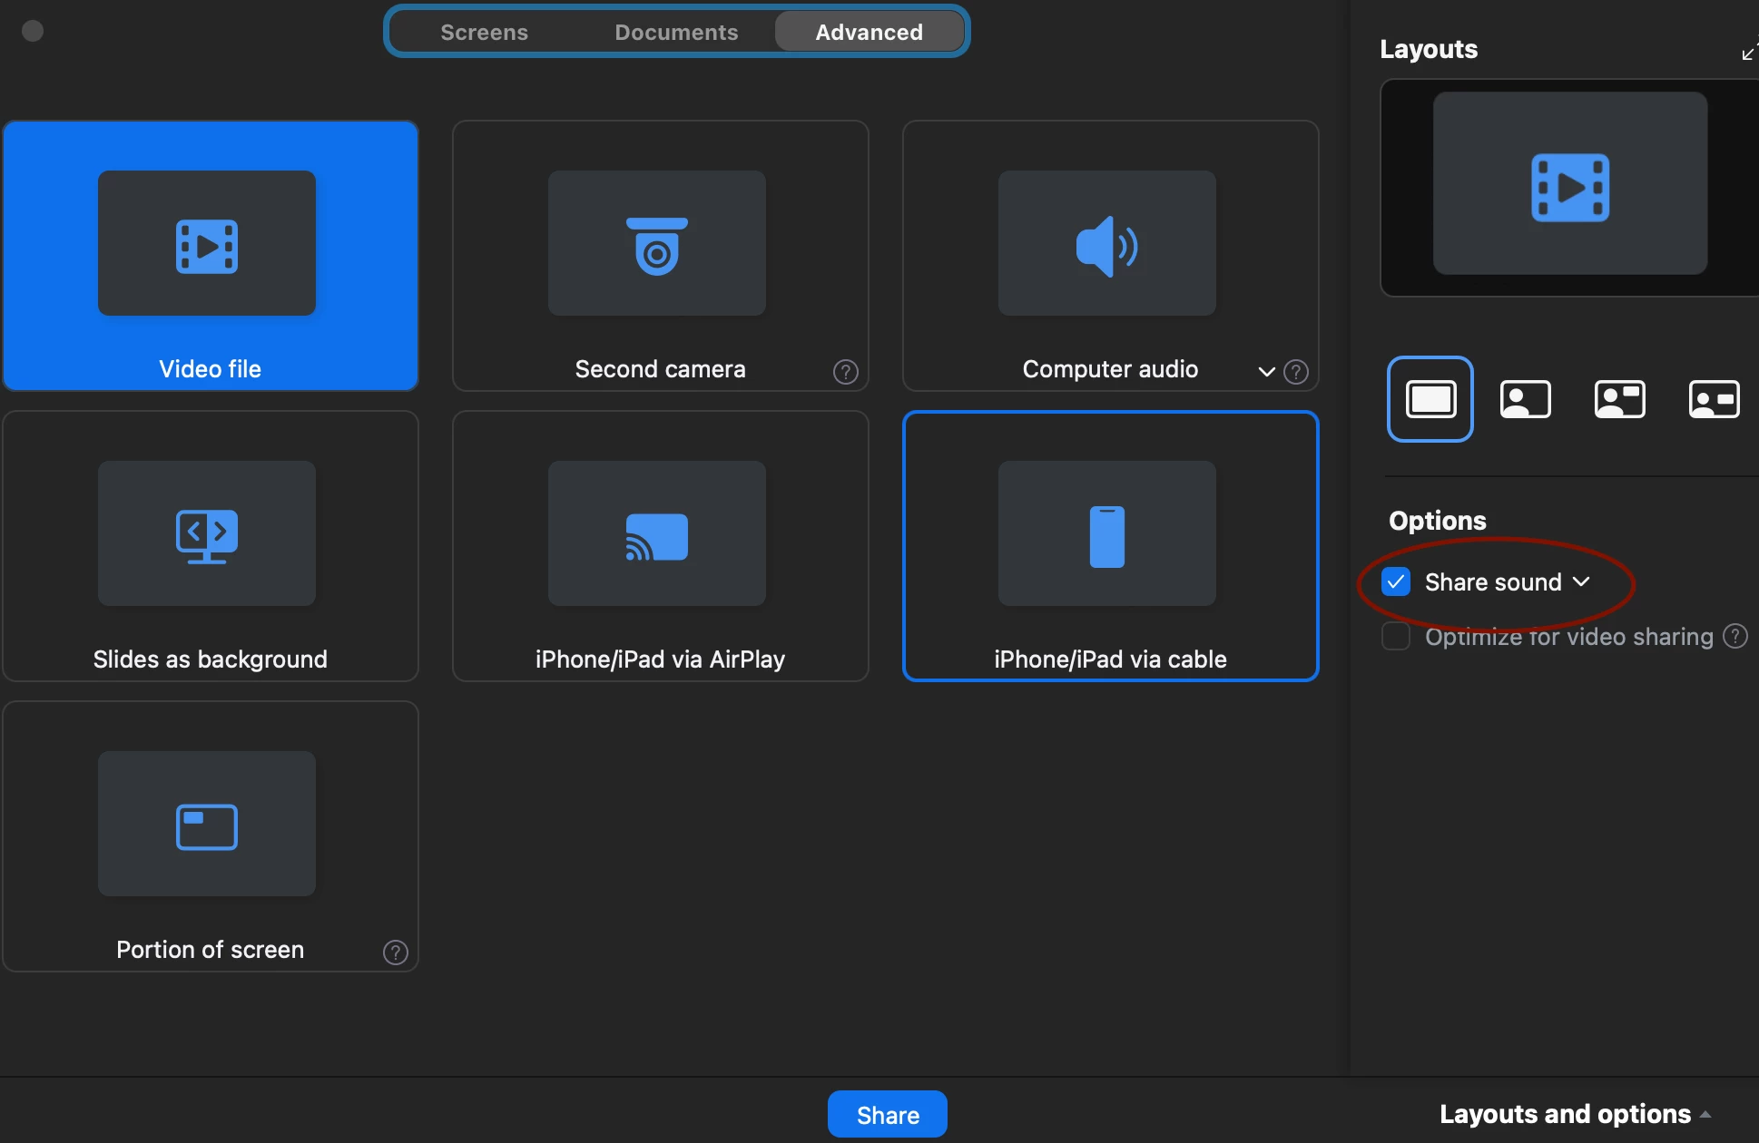This screenshot has width=1759, height=1143.
Task: Select Computer audio sharing icon
Action: (1106, 245)
